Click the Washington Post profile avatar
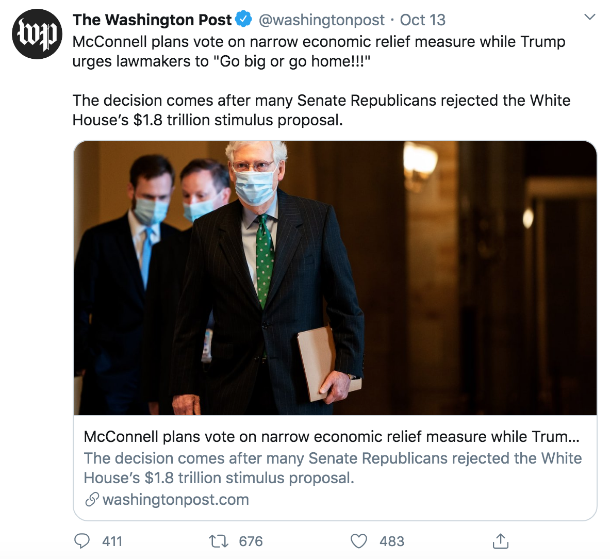This screenshot has width=610, height=559. point(37,34)
